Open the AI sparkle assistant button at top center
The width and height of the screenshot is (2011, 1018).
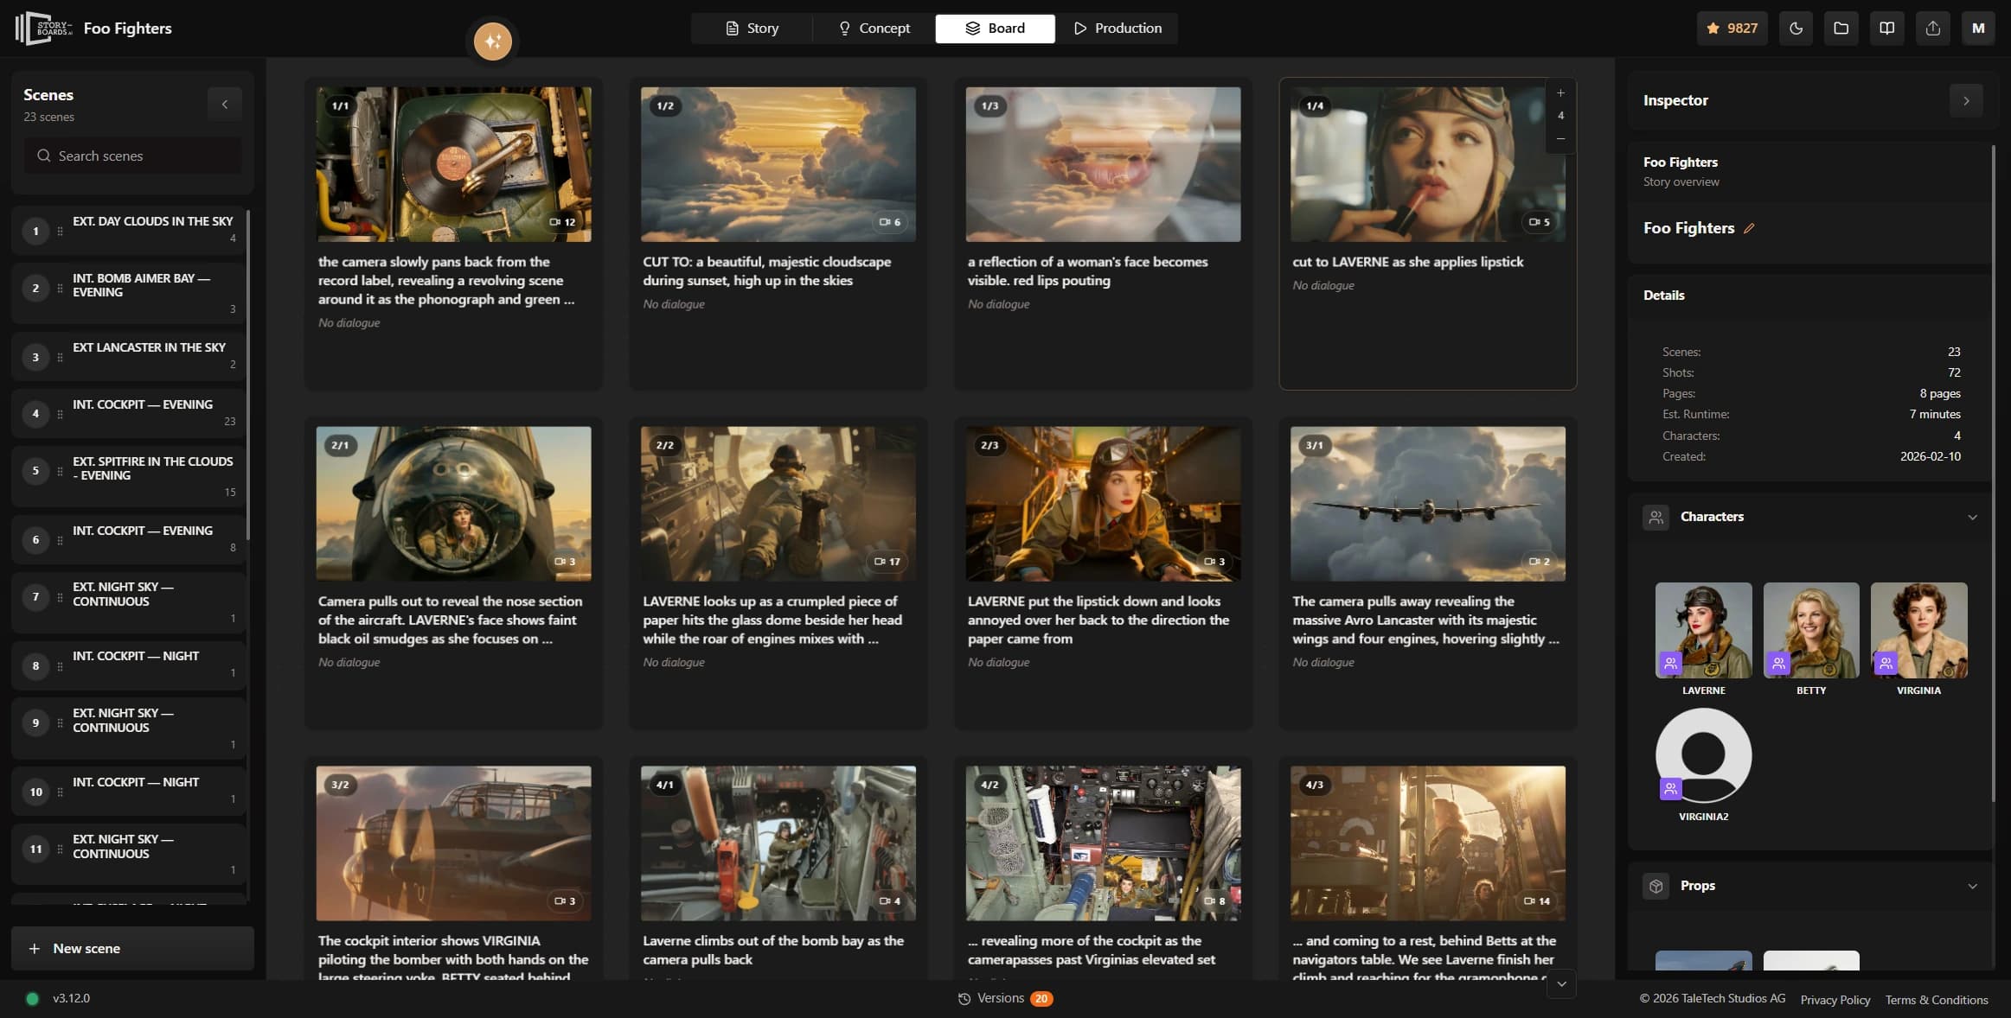pyautogui.click(x=490, y=40)
